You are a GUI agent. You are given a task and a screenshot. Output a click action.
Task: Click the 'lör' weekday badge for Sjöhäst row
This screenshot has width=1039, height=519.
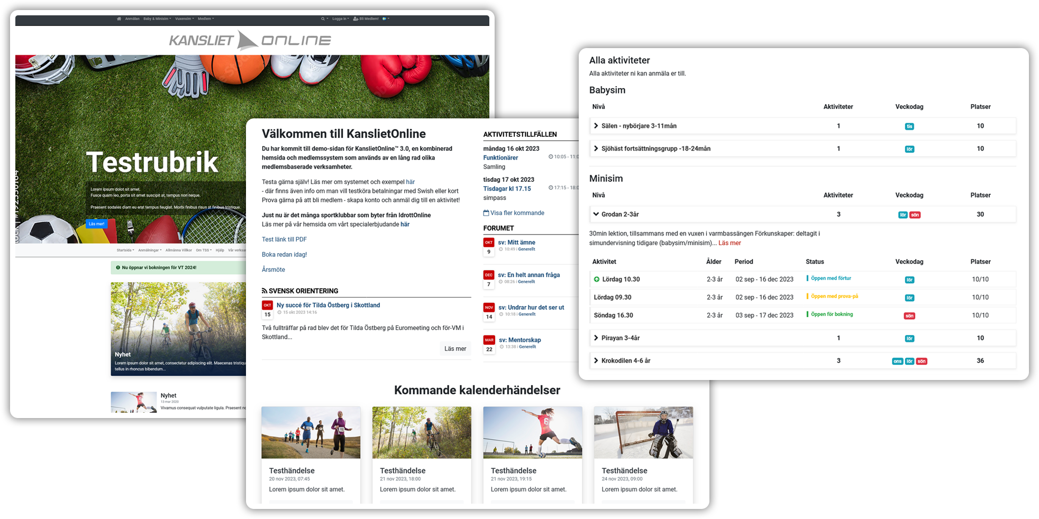coord(909,149)
